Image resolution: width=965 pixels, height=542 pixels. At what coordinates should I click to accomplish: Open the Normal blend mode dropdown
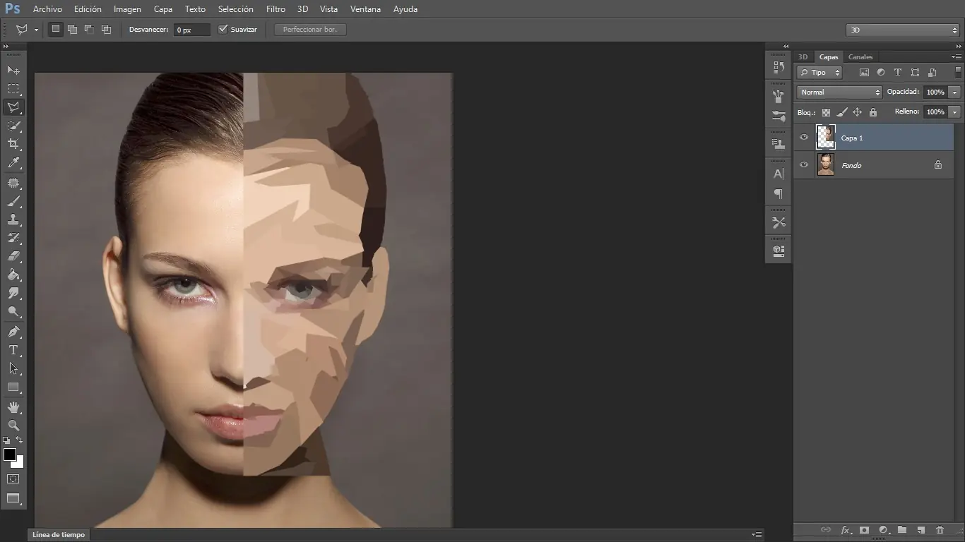coord(839,92)
